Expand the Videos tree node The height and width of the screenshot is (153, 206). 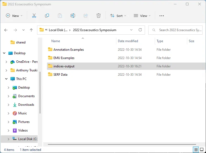(x=8, y=130)
